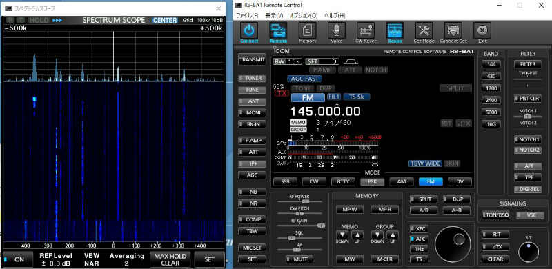Image resolution: width=552 pixels, height=269 pixels.
Task: Select the RTTY mode
Action: coord(343,181)
